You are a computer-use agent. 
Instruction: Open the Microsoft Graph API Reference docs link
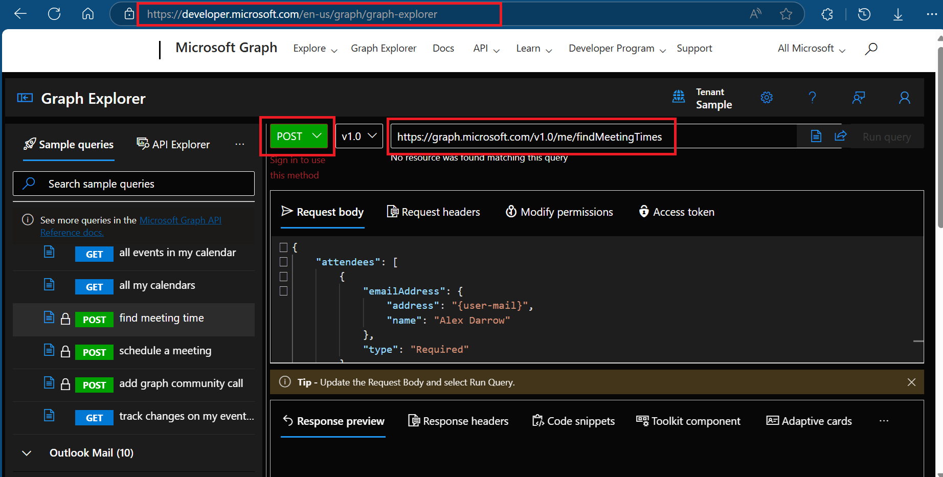coord(131,226)
